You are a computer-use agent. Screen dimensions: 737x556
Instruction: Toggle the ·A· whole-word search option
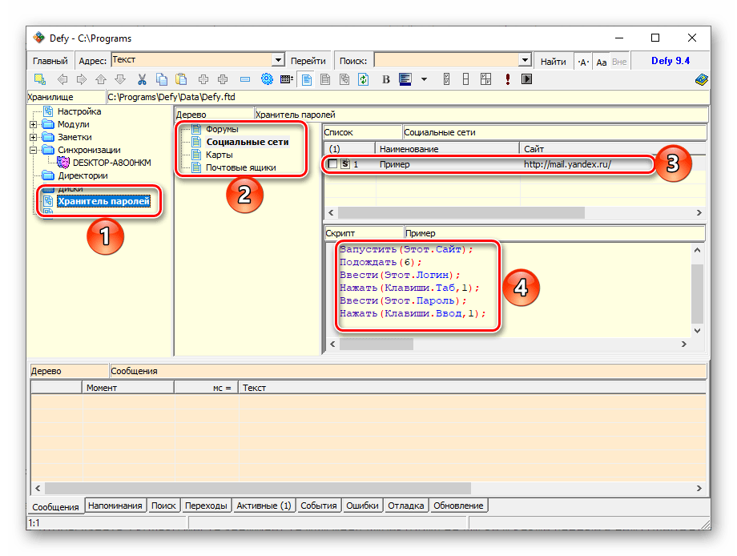coord(582,61)
